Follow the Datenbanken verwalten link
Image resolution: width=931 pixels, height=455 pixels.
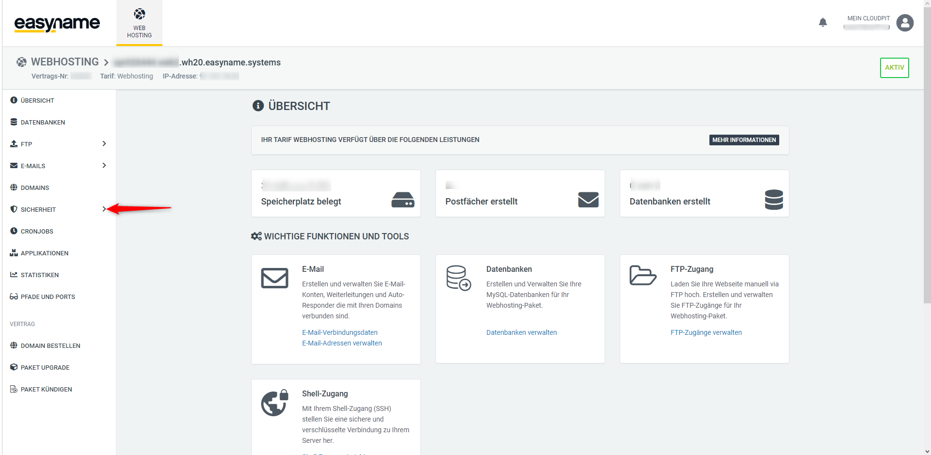pos(521,332)
